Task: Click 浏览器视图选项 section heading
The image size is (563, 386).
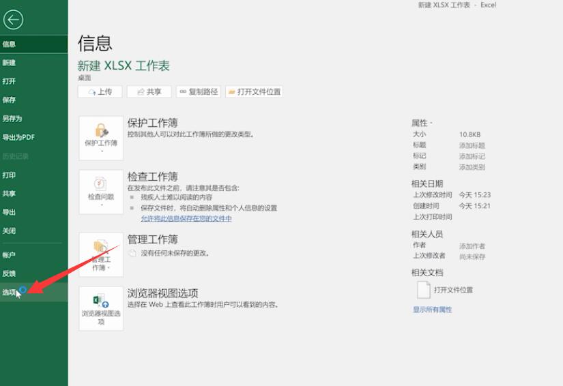Action: pos(162,293)
